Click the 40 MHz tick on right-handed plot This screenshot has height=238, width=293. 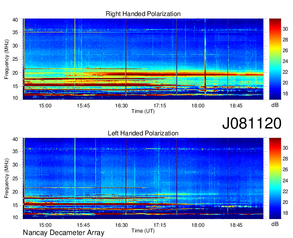pyautogui.click(x=16, y=20)
